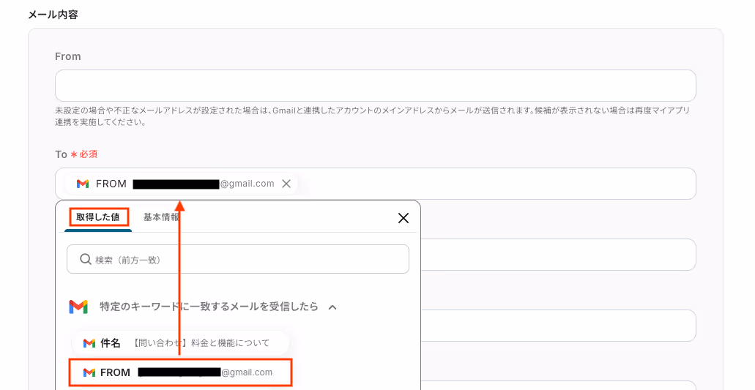Remove the FROM gmail chip in To field
755x390 pixels.
pos(286,184)
